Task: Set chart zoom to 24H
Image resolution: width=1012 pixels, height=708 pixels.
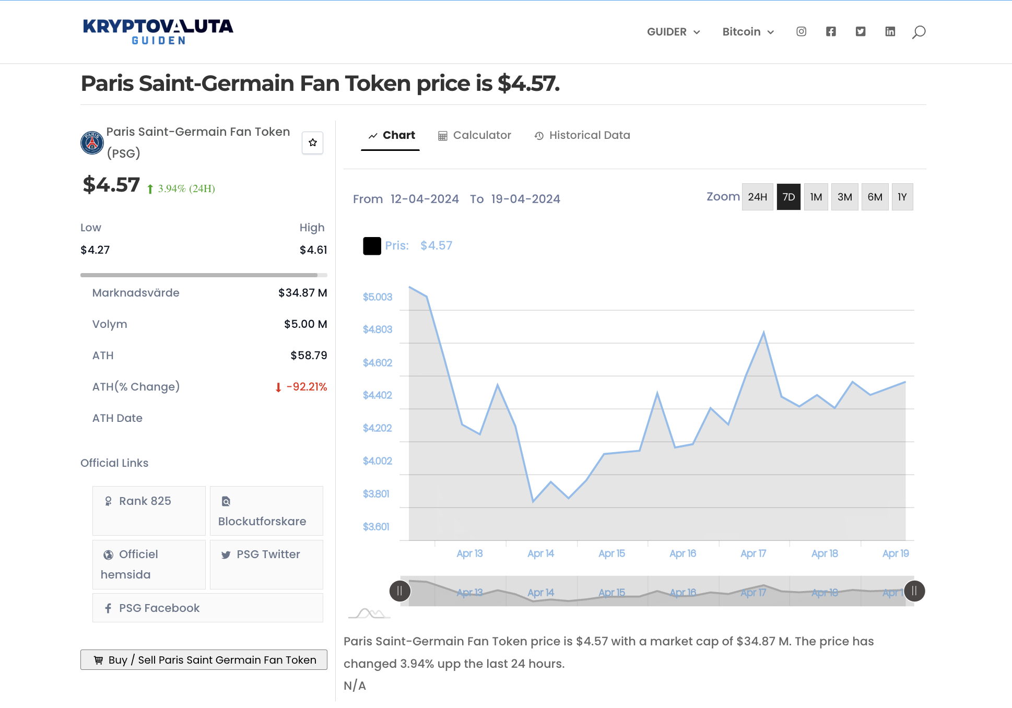Action: tap(757, 197)
